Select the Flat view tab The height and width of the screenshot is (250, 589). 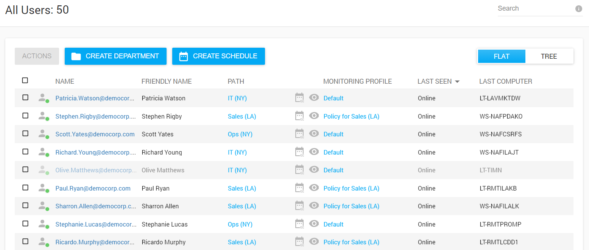click(x=501, y=56)
